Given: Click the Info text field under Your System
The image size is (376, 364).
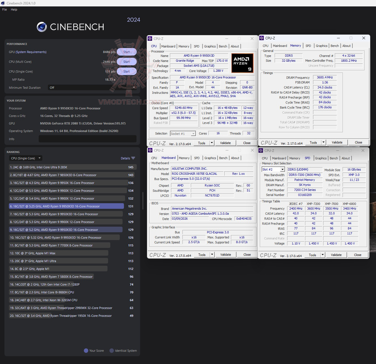Looking at the screenshot, I should click(x=87, y=139).
